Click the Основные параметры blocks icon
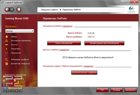 7,41
